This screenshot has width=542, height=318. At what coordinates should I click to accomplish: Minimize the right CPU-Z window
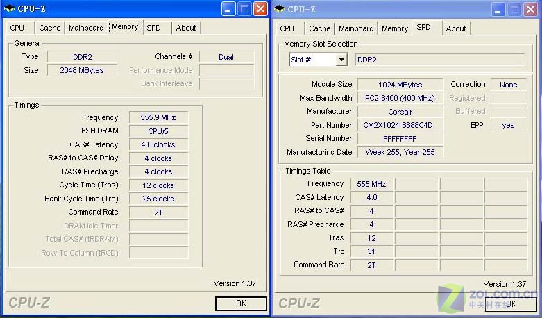click(x=498, y=10)
